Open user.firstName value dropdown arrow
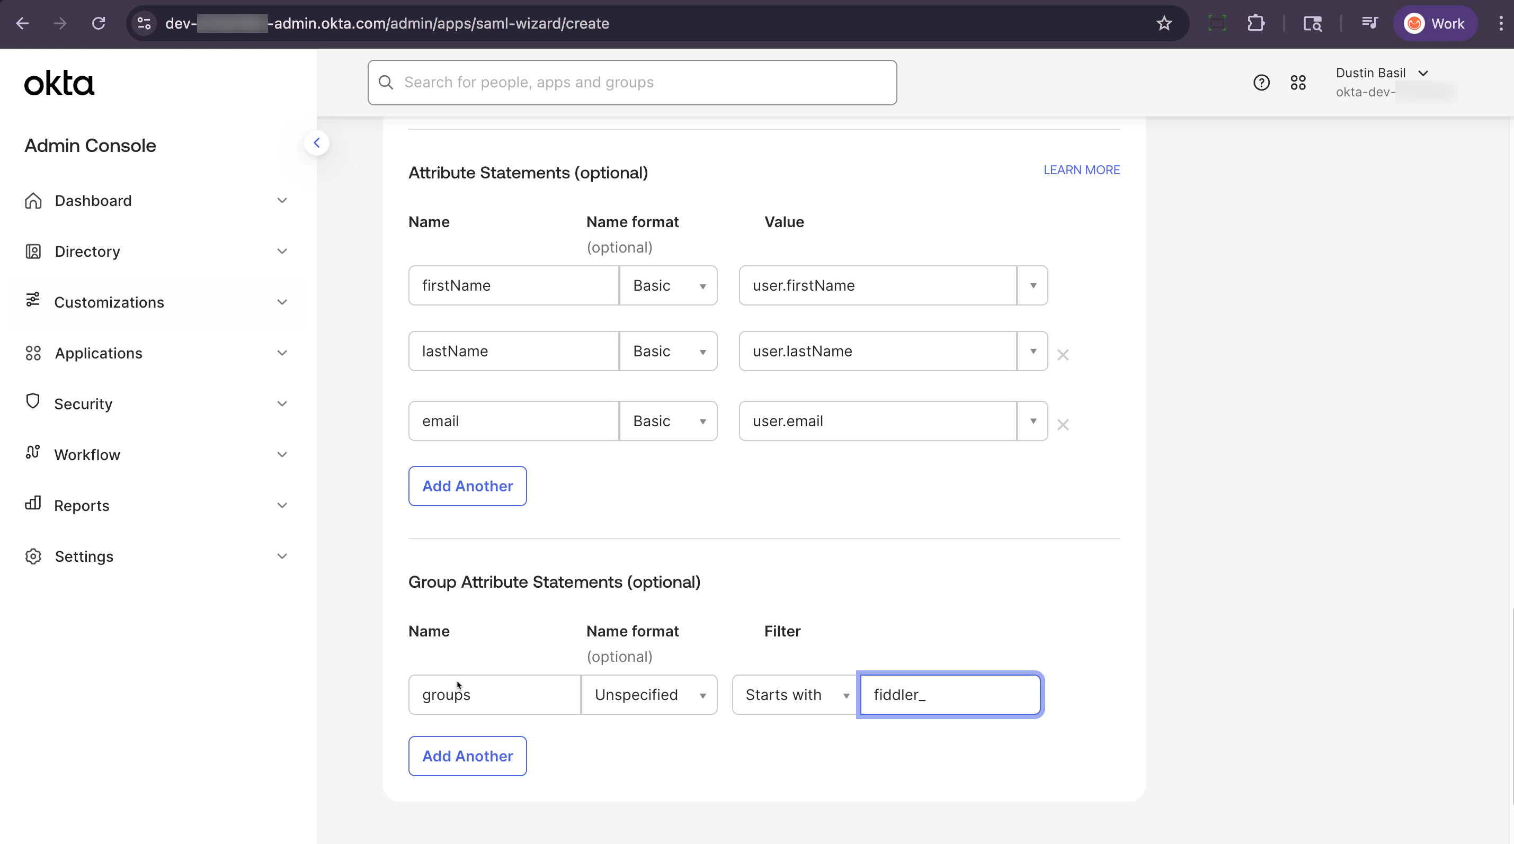Viewport: 1514px width, 844px height. pyautogui.click(x=1032, y=285)
